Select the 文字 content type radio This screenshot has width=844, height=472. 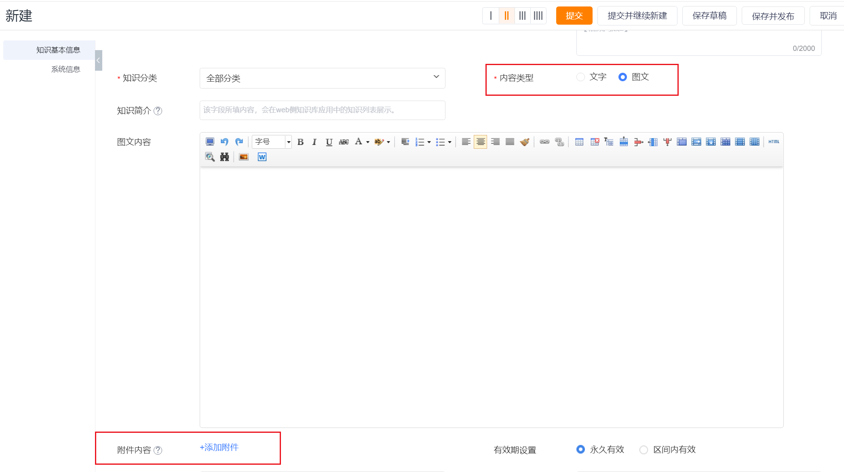[x=581, y=77]
